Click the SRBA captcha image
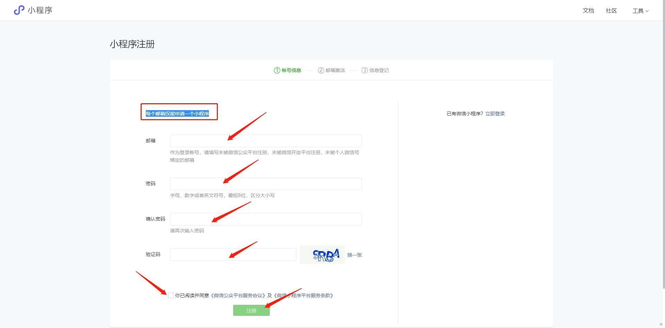Viewport: 665px width, 328px height. pos(322,255)
